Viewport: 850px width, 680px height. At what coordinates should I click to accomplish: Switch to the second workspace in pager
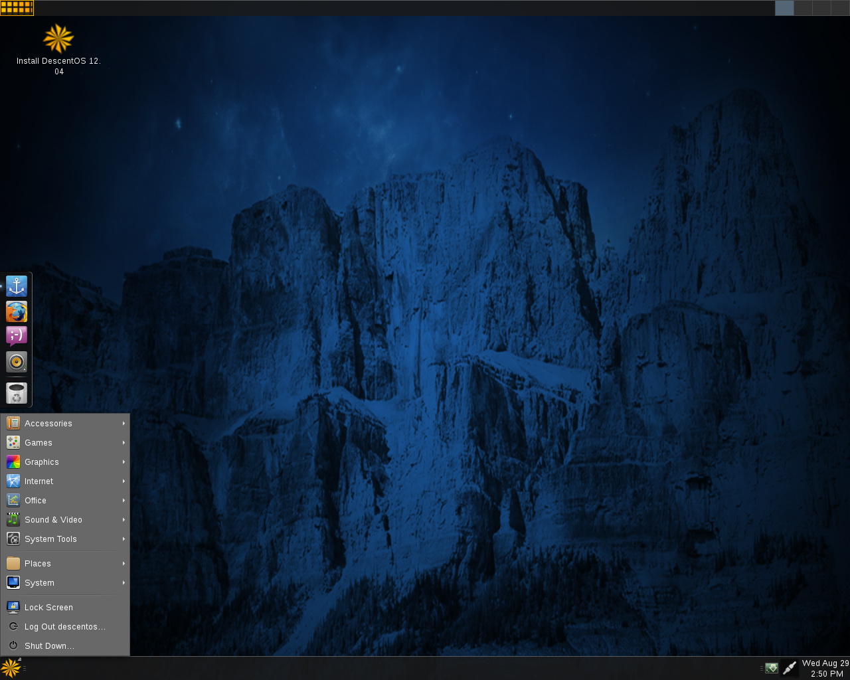pyautogui.click(x=803, y=8)
